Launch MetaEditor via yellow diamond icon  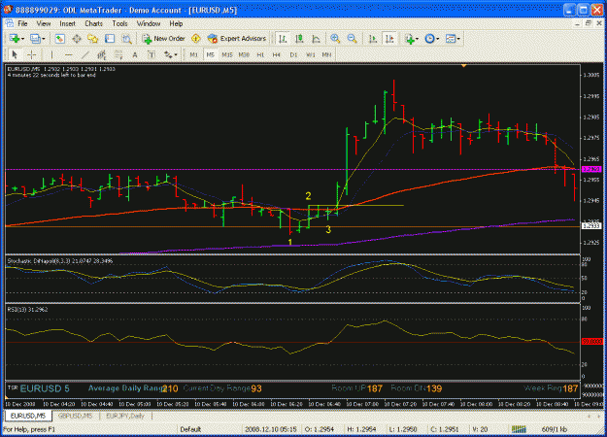click(196, 39)
